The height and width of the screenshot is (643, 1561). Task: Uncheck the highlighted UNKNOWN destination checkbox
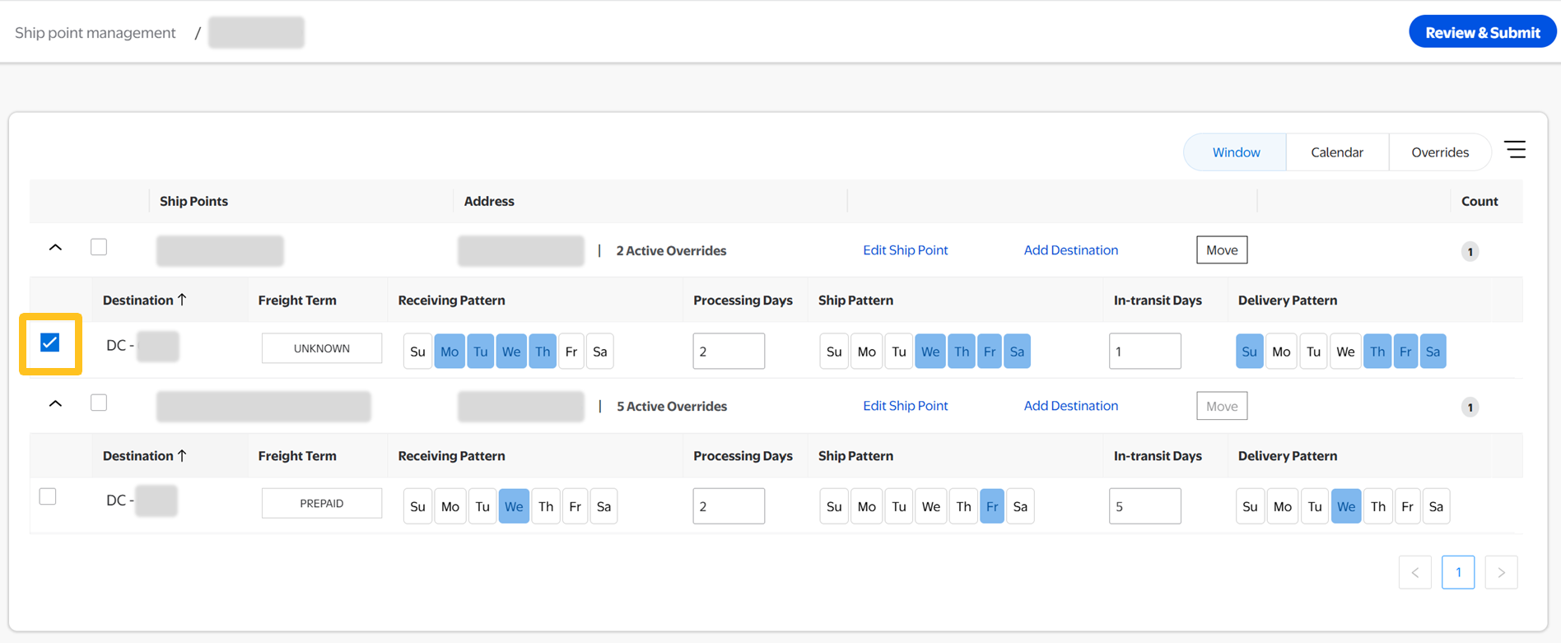50,343
